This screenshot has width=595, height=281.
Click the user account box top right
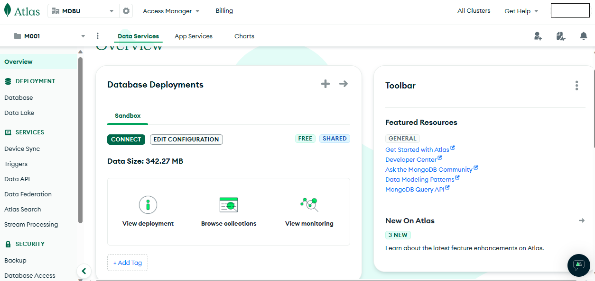click(x=570, y=10)
